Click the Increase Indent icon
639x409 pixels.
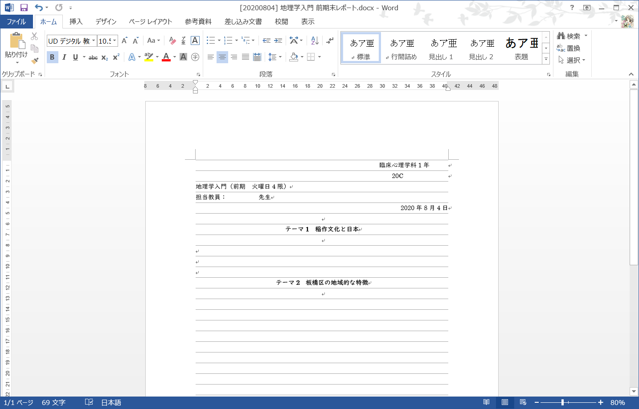[x=278, y=40]
